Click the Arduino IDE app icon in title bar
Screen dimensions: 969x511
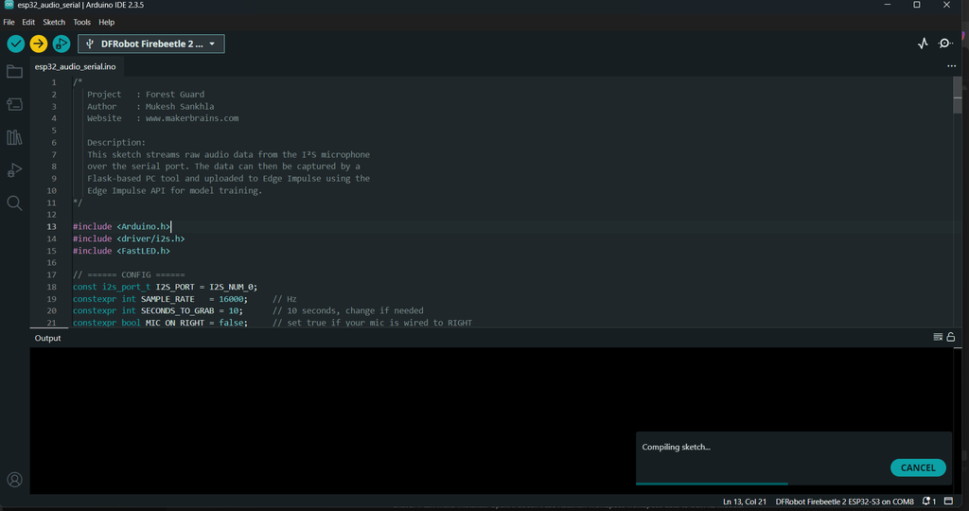[x=9, y=5]
